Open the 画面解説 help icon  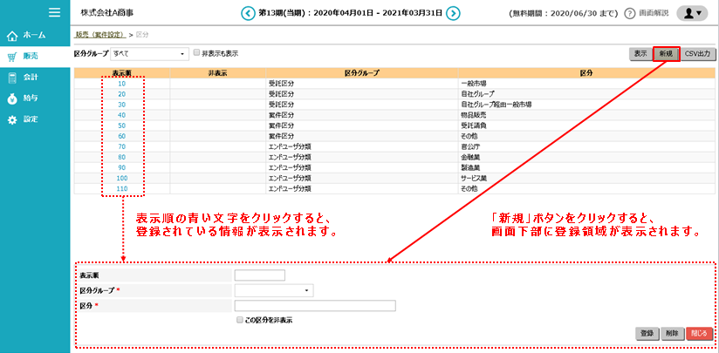630,13
